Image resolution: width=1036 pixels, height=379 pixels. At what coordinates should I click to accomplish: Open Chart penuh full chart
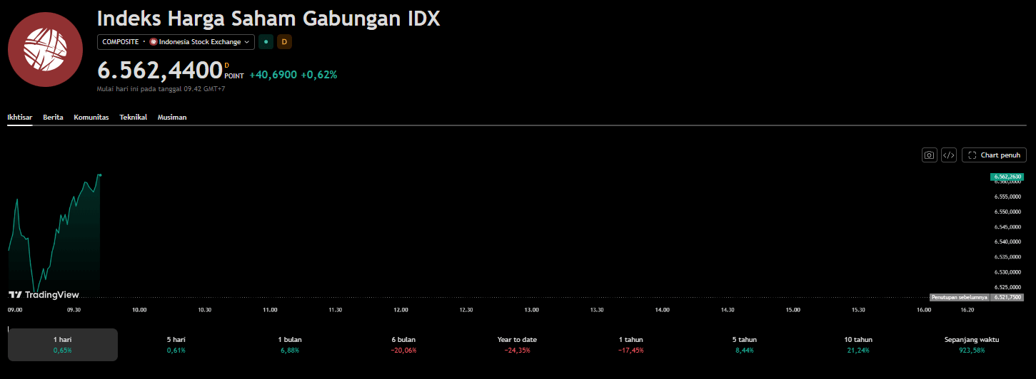tap(994, 155)
